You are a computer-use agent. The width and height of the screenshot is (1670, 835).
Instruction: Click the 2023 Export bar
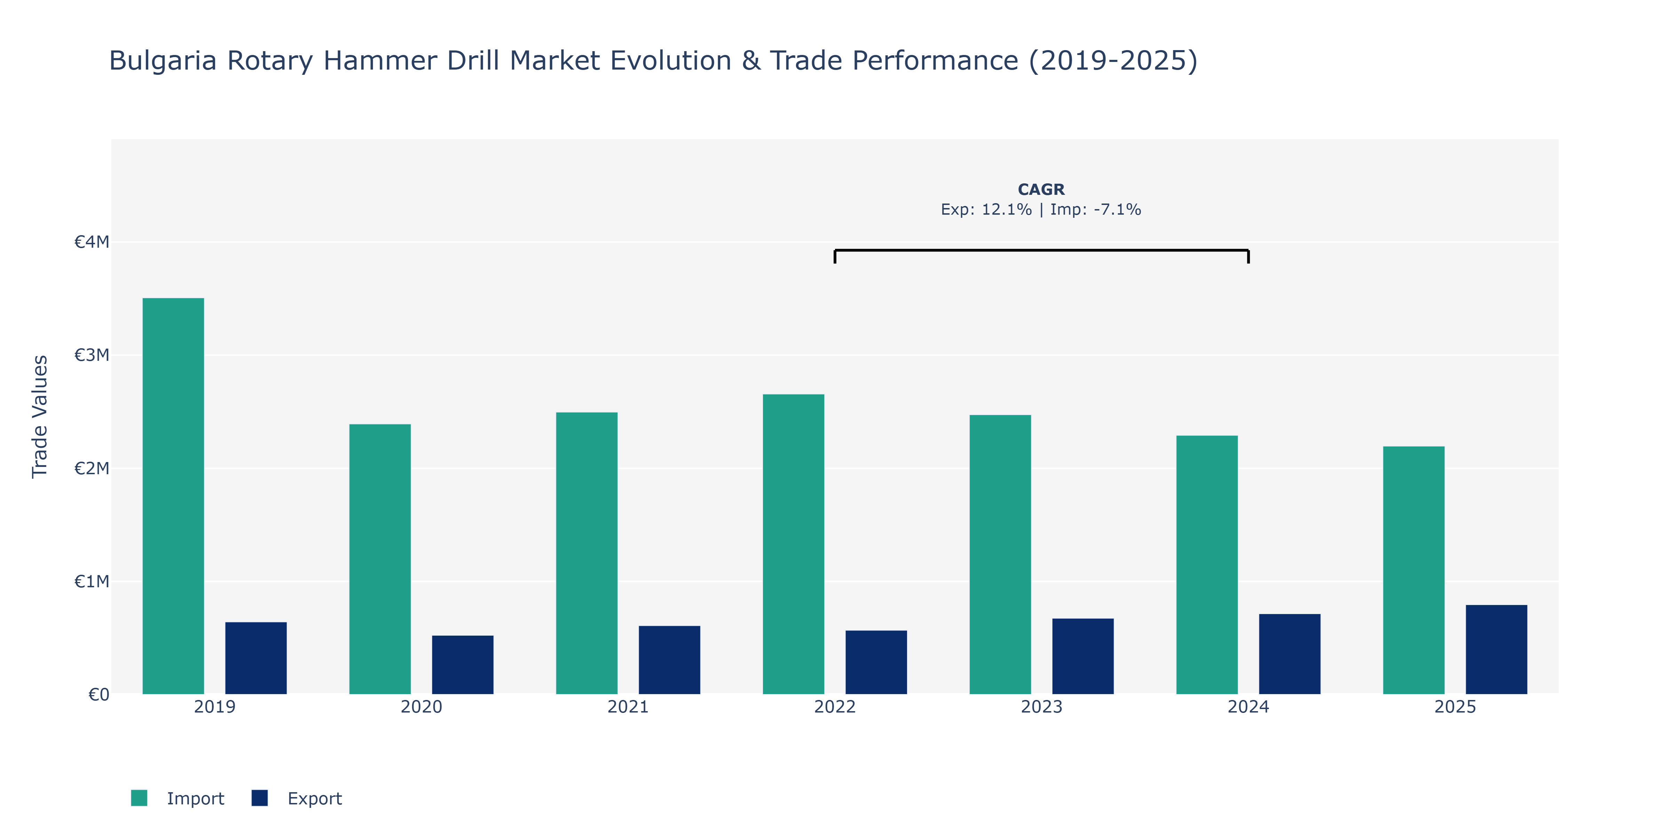coord(1083,656)
